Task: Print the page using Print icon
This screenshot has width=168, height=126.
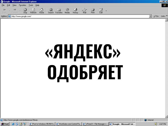Action: (x=93, y=11)
